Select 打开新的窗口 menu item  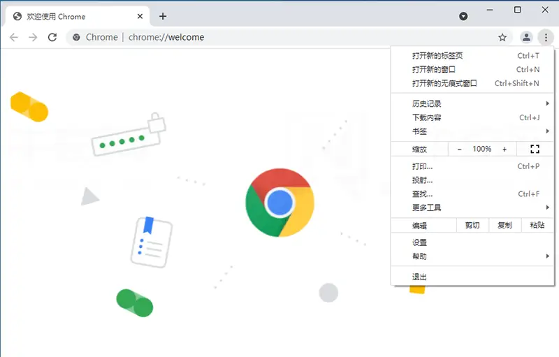(472, 69)
